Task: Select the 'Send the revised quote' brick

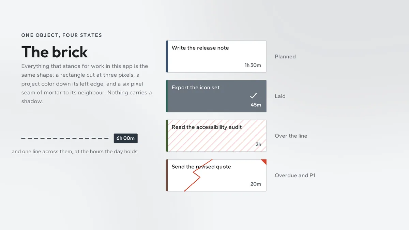Action: click(216, 175)
